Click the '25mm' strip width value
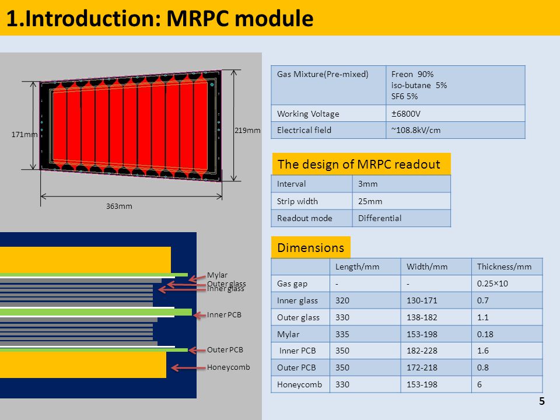560x420 pixels. tap(370, 201)
